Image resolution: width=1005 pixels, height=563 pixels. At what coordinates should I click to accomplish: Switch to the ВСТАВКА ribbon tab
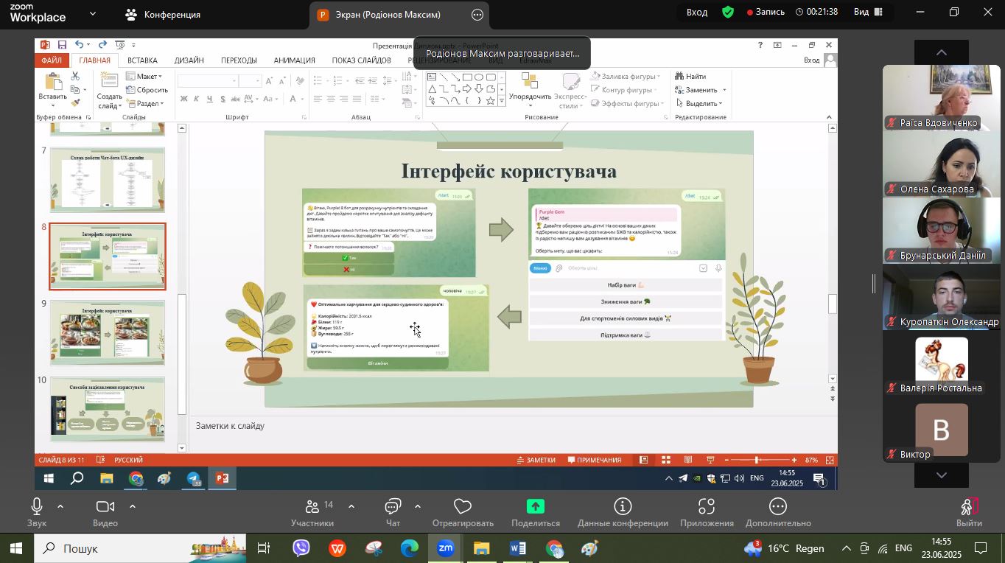(142, 60)
